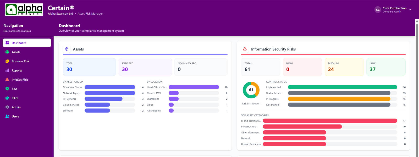Click the CC user avatar
Viewport: 419px width, 157px height.
(378, 10)
